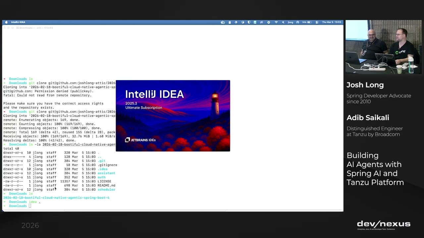Click the cube icon in menu bar
The image size is (424, 238).
243,22
